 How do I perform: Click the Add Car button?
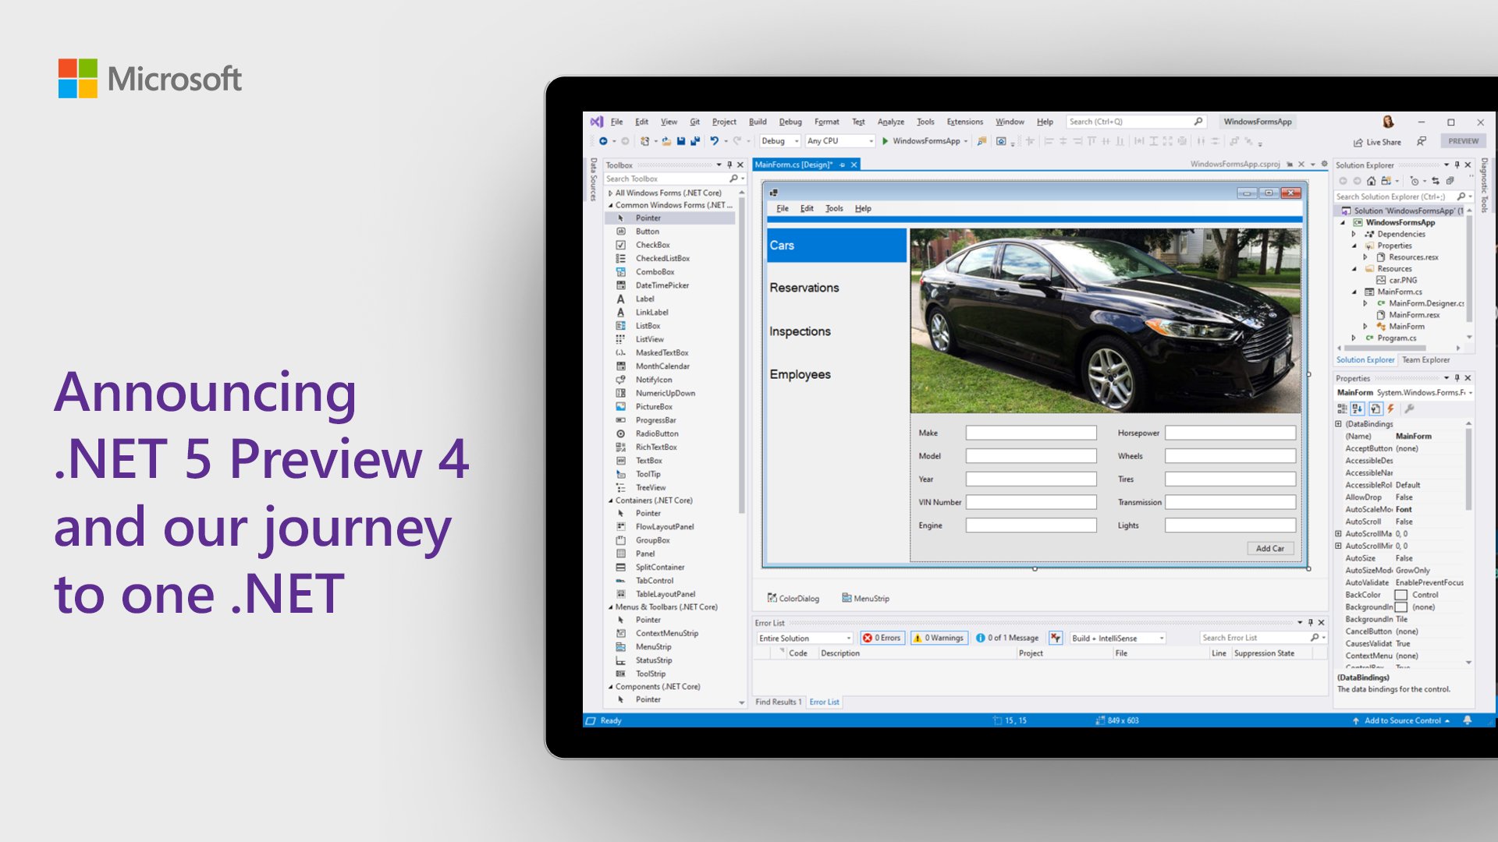[x=1269, y=549]
